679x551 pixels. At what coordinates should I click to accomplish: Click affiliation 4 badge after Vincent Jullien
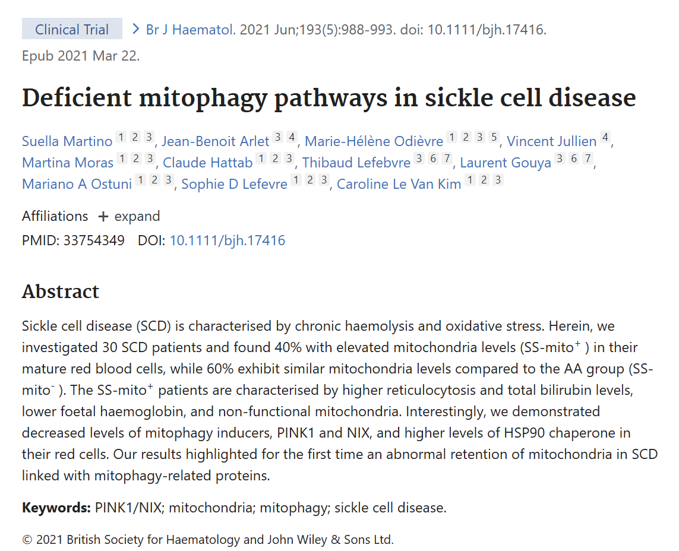coord(605,137)
